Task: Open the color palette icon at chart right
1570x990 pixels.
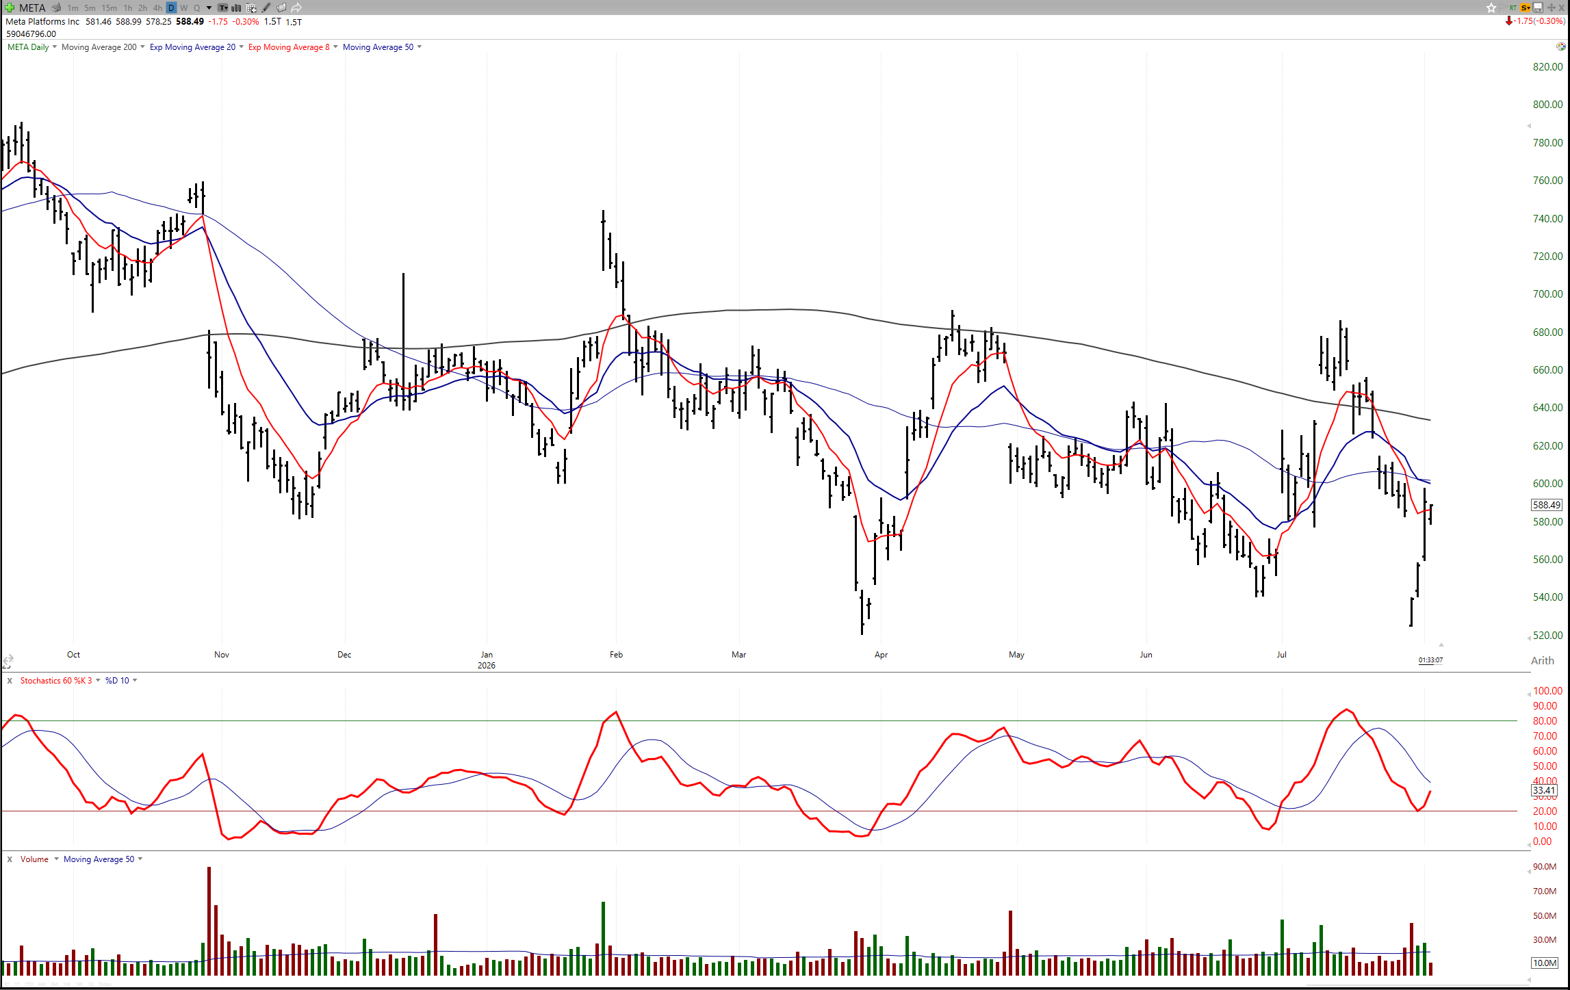Action: pyautogui.click(x=1560, y=47)
